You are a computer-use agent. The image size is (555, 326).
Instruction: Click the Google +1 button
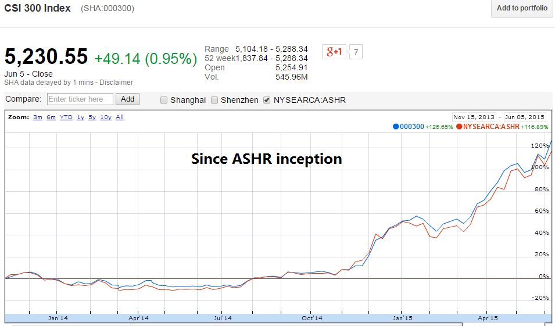pos(334,52)
